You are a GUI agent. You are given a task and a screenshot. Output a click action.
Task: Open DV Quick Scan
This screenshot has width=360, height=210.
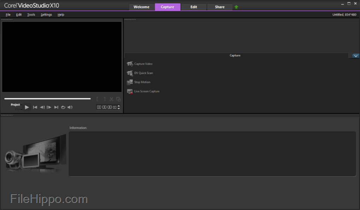[x=143, y=73]
